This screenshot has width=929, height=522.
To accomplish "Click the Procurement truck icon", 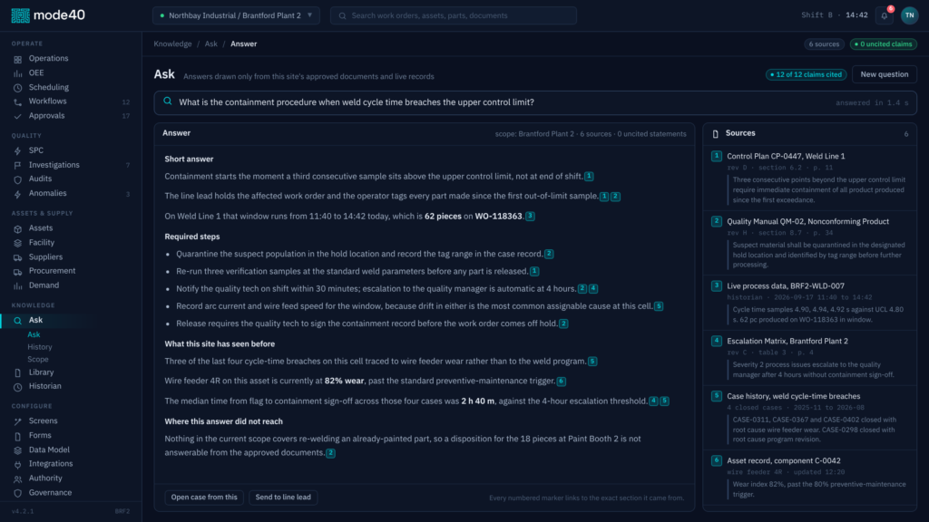I will 18,272.
